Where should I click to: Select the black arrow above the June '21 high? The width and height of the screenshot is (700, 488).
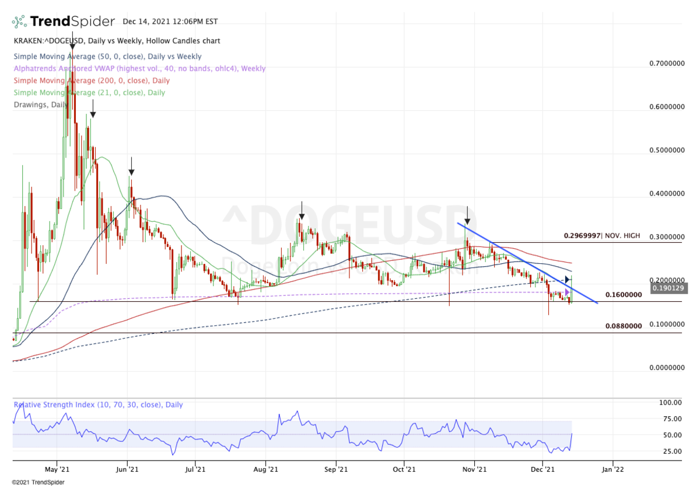(x=131, y=166)
